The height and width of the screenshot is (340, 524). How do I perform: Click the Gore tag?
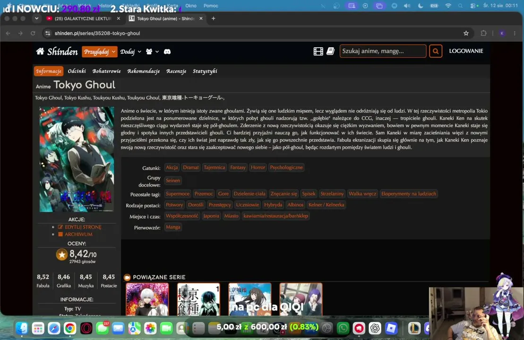coord(223,194)
